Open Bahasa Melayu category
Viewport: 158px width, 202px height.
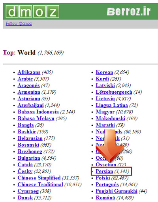pos(36,118)
